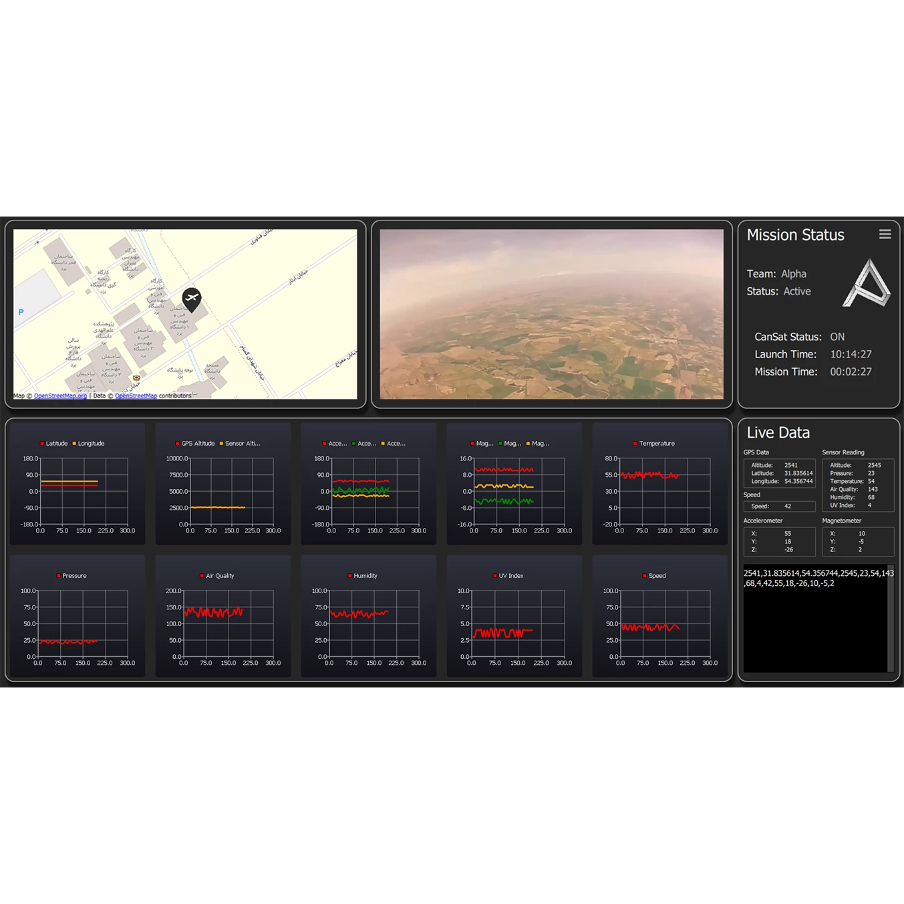Select Magnetometer Z value 2
This screenshot has height=904, width=904.
tap(860, 549)
